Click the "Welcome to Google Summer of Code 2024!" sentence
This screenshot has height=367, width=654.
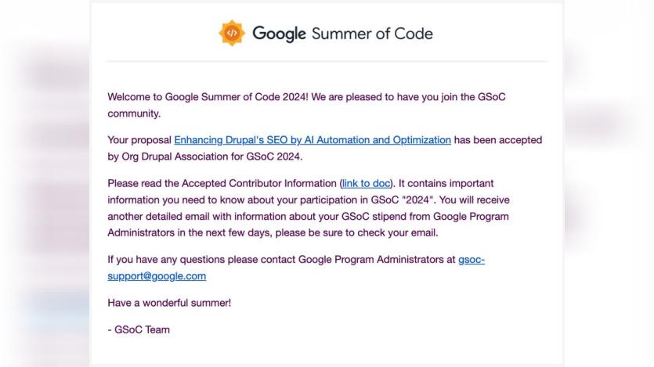pyautogui.click(x=208, y=97)
